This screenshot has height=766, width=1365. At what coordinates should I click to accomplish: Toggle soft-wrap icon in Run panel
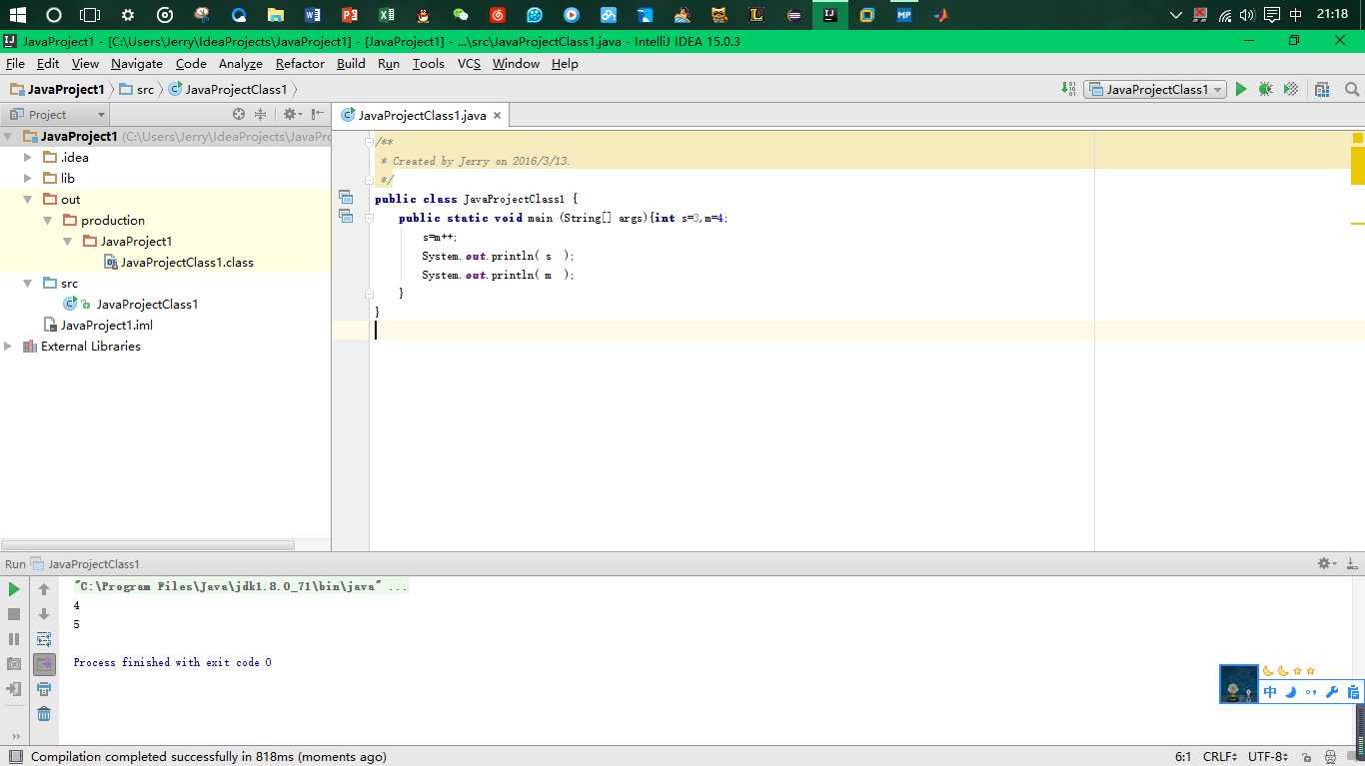click(x=44, y=639)
